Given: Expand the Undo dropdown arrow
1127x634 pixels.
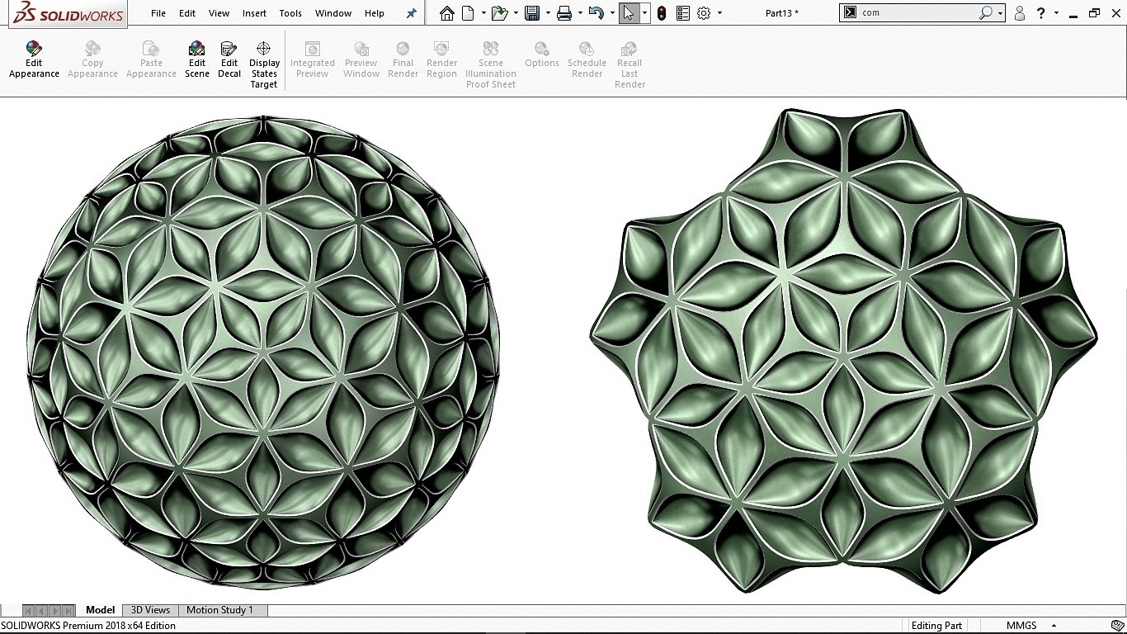Looking at the screenshot, I should (x=612, y=13).
